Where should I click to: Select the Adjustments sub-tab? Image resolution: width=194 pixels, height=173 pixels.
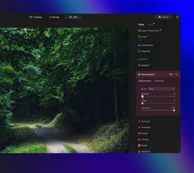[145, 81]
